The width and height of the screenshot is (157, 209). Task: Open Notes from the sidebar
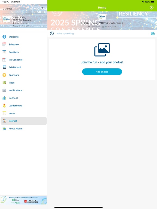[24, 113]
